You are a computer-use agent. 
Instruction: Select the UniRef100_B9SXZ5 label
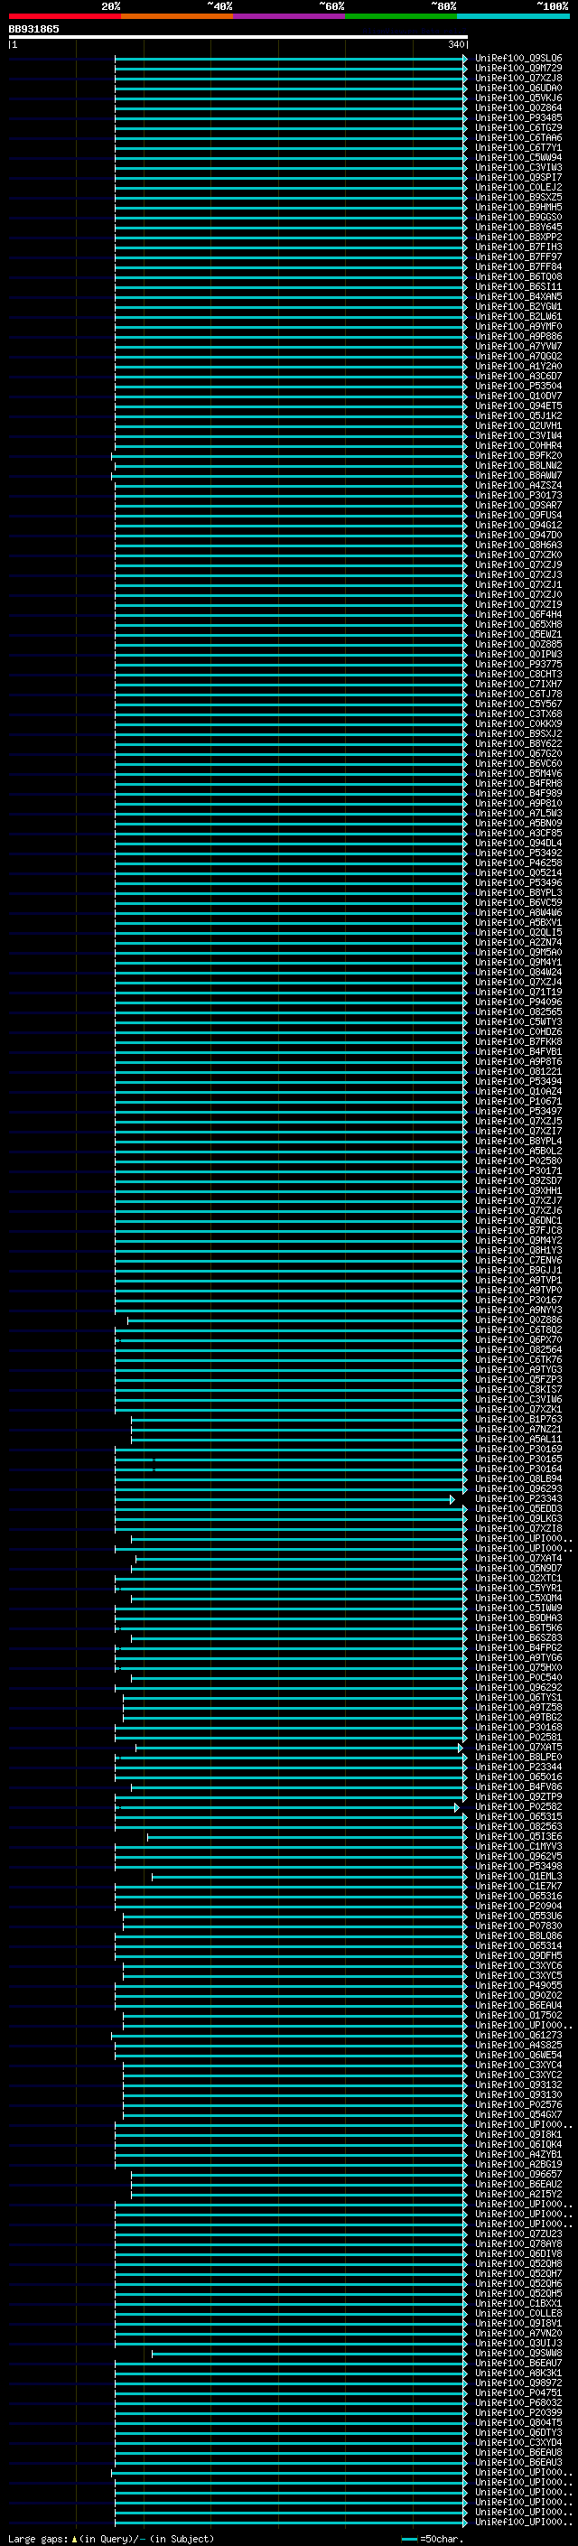coord(518,198)
